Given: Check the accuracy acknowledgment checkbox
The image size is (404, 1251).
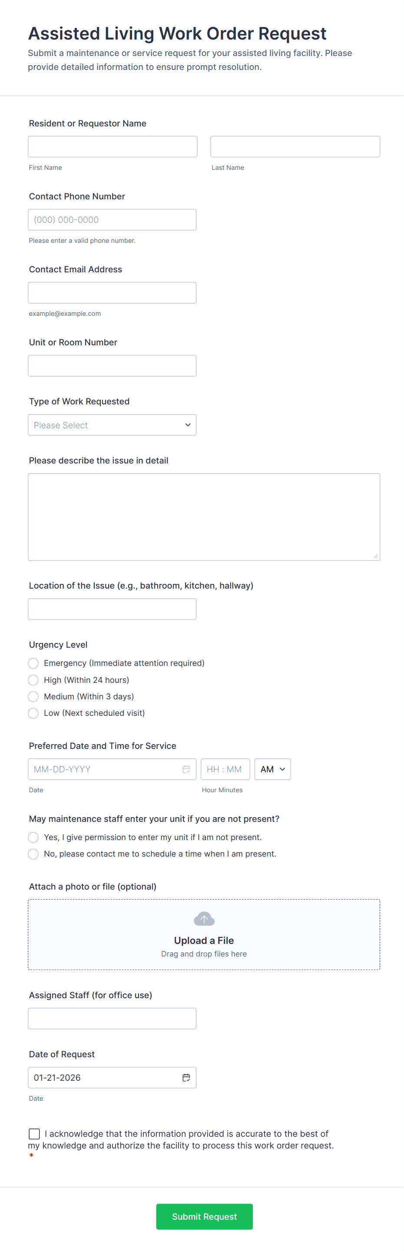Looking at the screenshot, I should [34, 1134].
